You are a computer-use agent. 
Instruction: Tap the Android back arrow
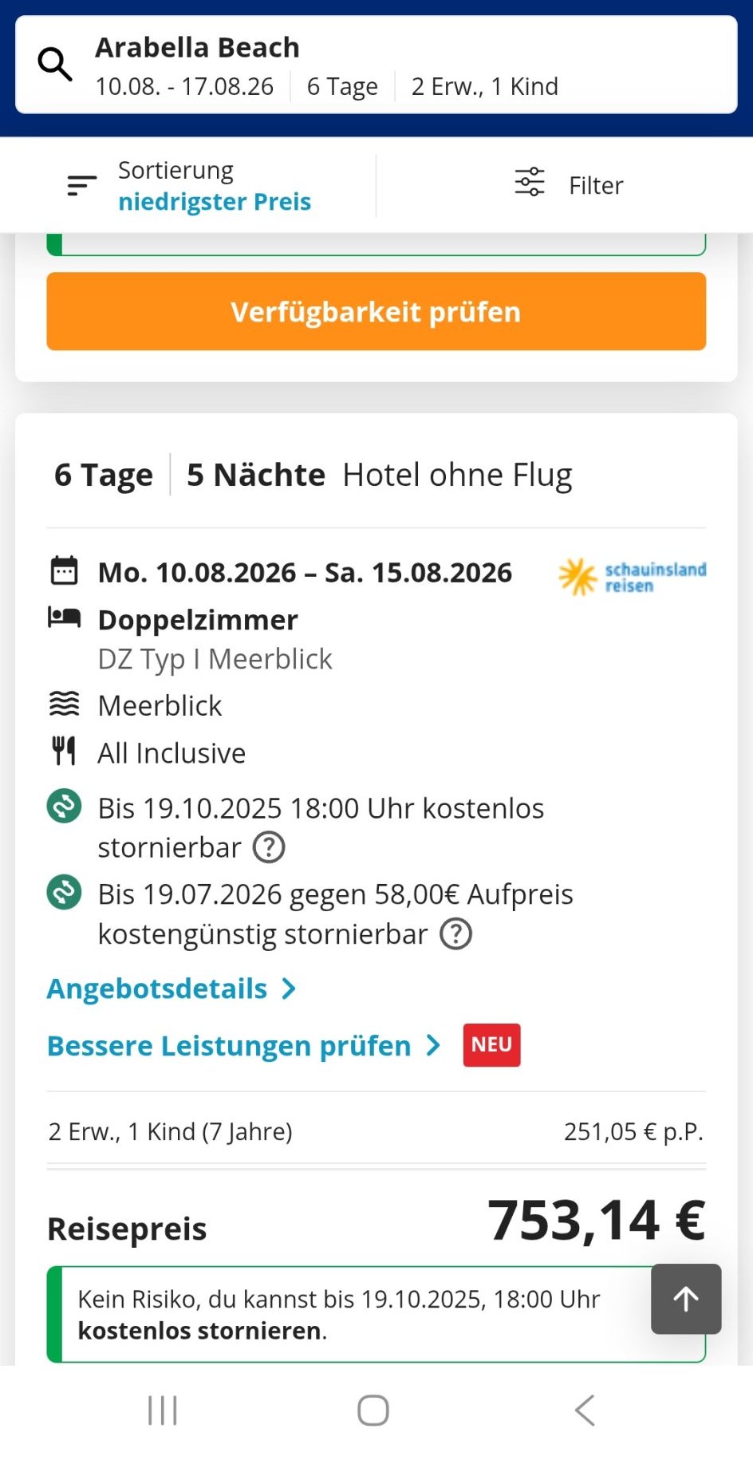tap(585, 1410)
